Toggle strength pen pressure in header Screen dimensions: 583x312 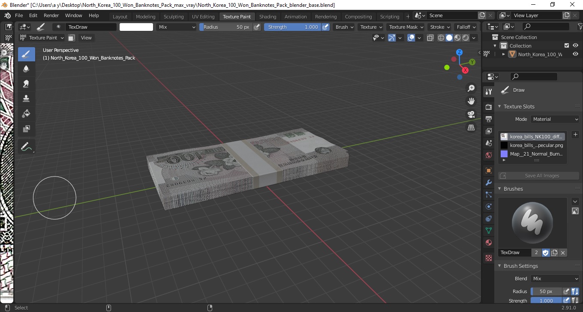pos(325,27)
